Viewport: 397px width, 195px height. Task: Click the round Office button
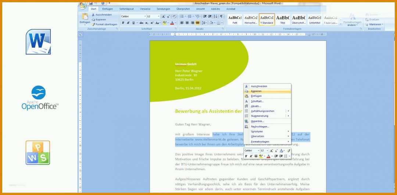pos(82,5)
